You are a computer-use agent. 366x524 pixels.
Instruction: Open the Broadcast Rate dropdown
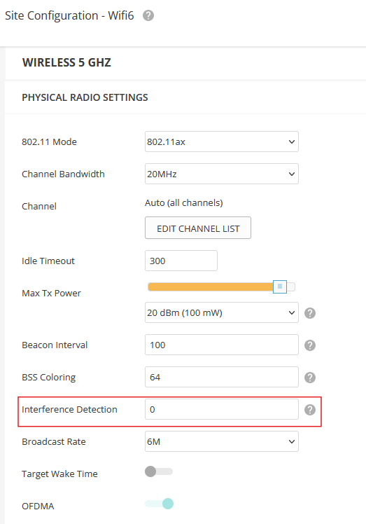(222, 441)
